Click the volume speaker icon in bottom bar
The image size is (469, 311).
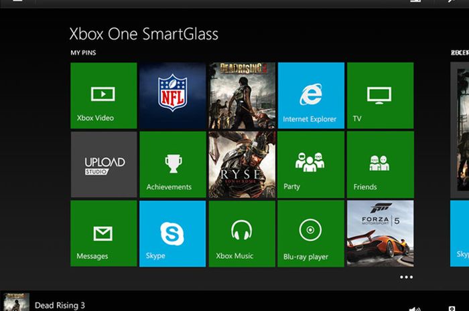click(414, 309)
